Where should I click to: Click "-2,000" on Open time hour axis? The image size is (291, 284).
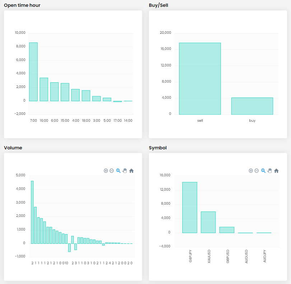tap(20, 114)
